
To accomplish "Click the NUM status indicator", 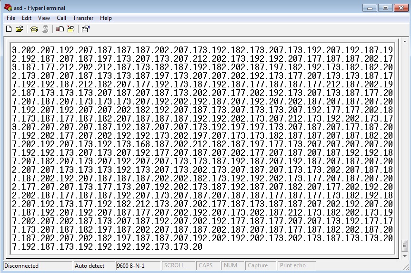I will click(233, 266).
